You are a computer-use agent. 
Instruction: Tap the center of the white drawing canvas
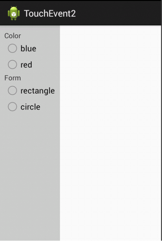click(x=110, y=133)
